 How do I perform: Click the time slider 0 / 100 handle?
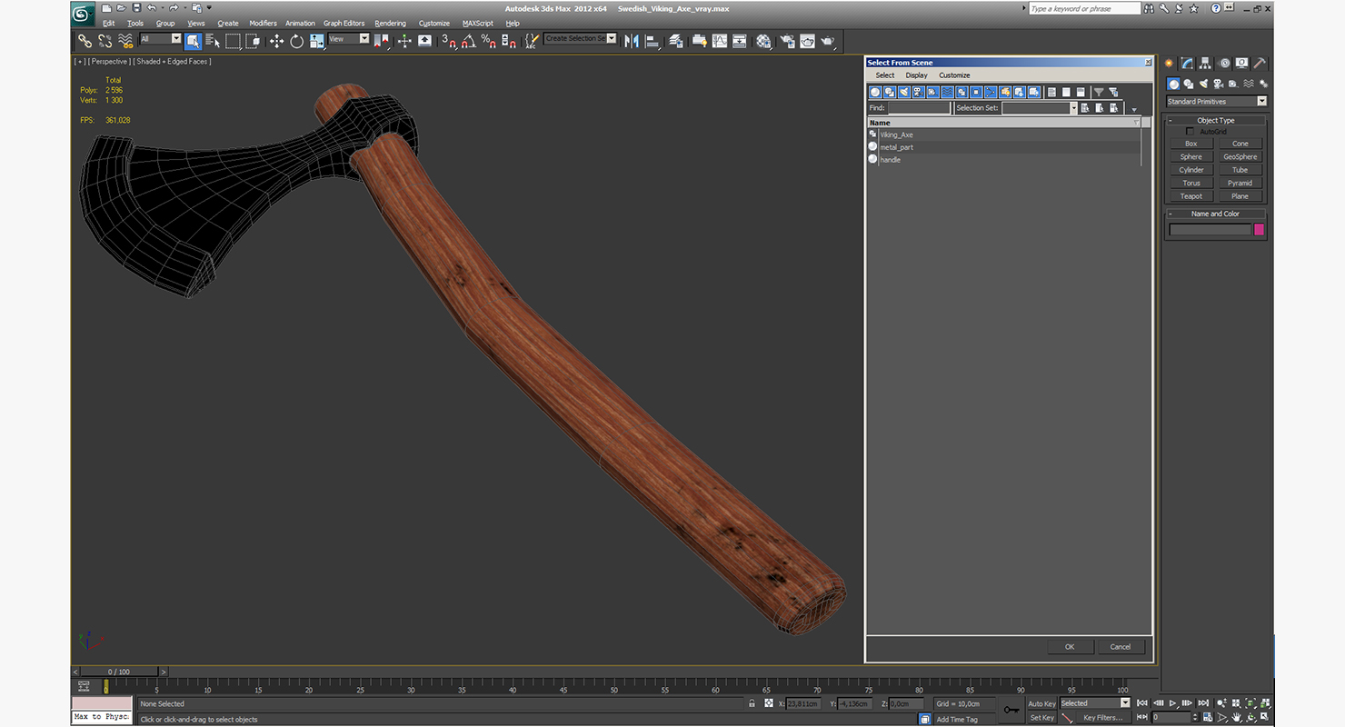(117, 672)
